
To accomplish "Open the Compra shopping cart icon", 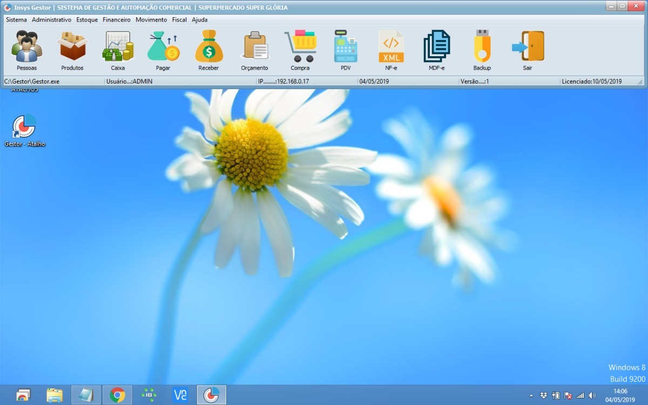I will (x=300, y=46).
